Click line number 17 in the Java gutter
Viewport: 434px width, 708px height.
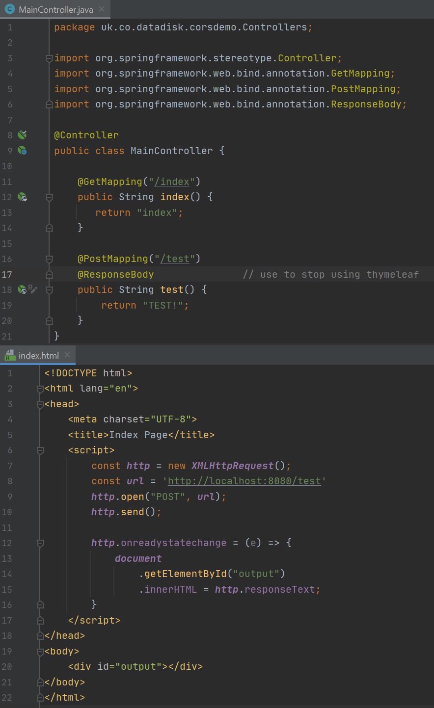pos(7,274)
